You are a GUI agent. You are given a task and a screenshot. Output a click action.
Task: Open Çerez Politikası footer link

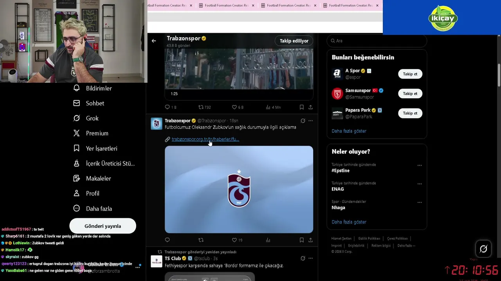click(397, 238)
